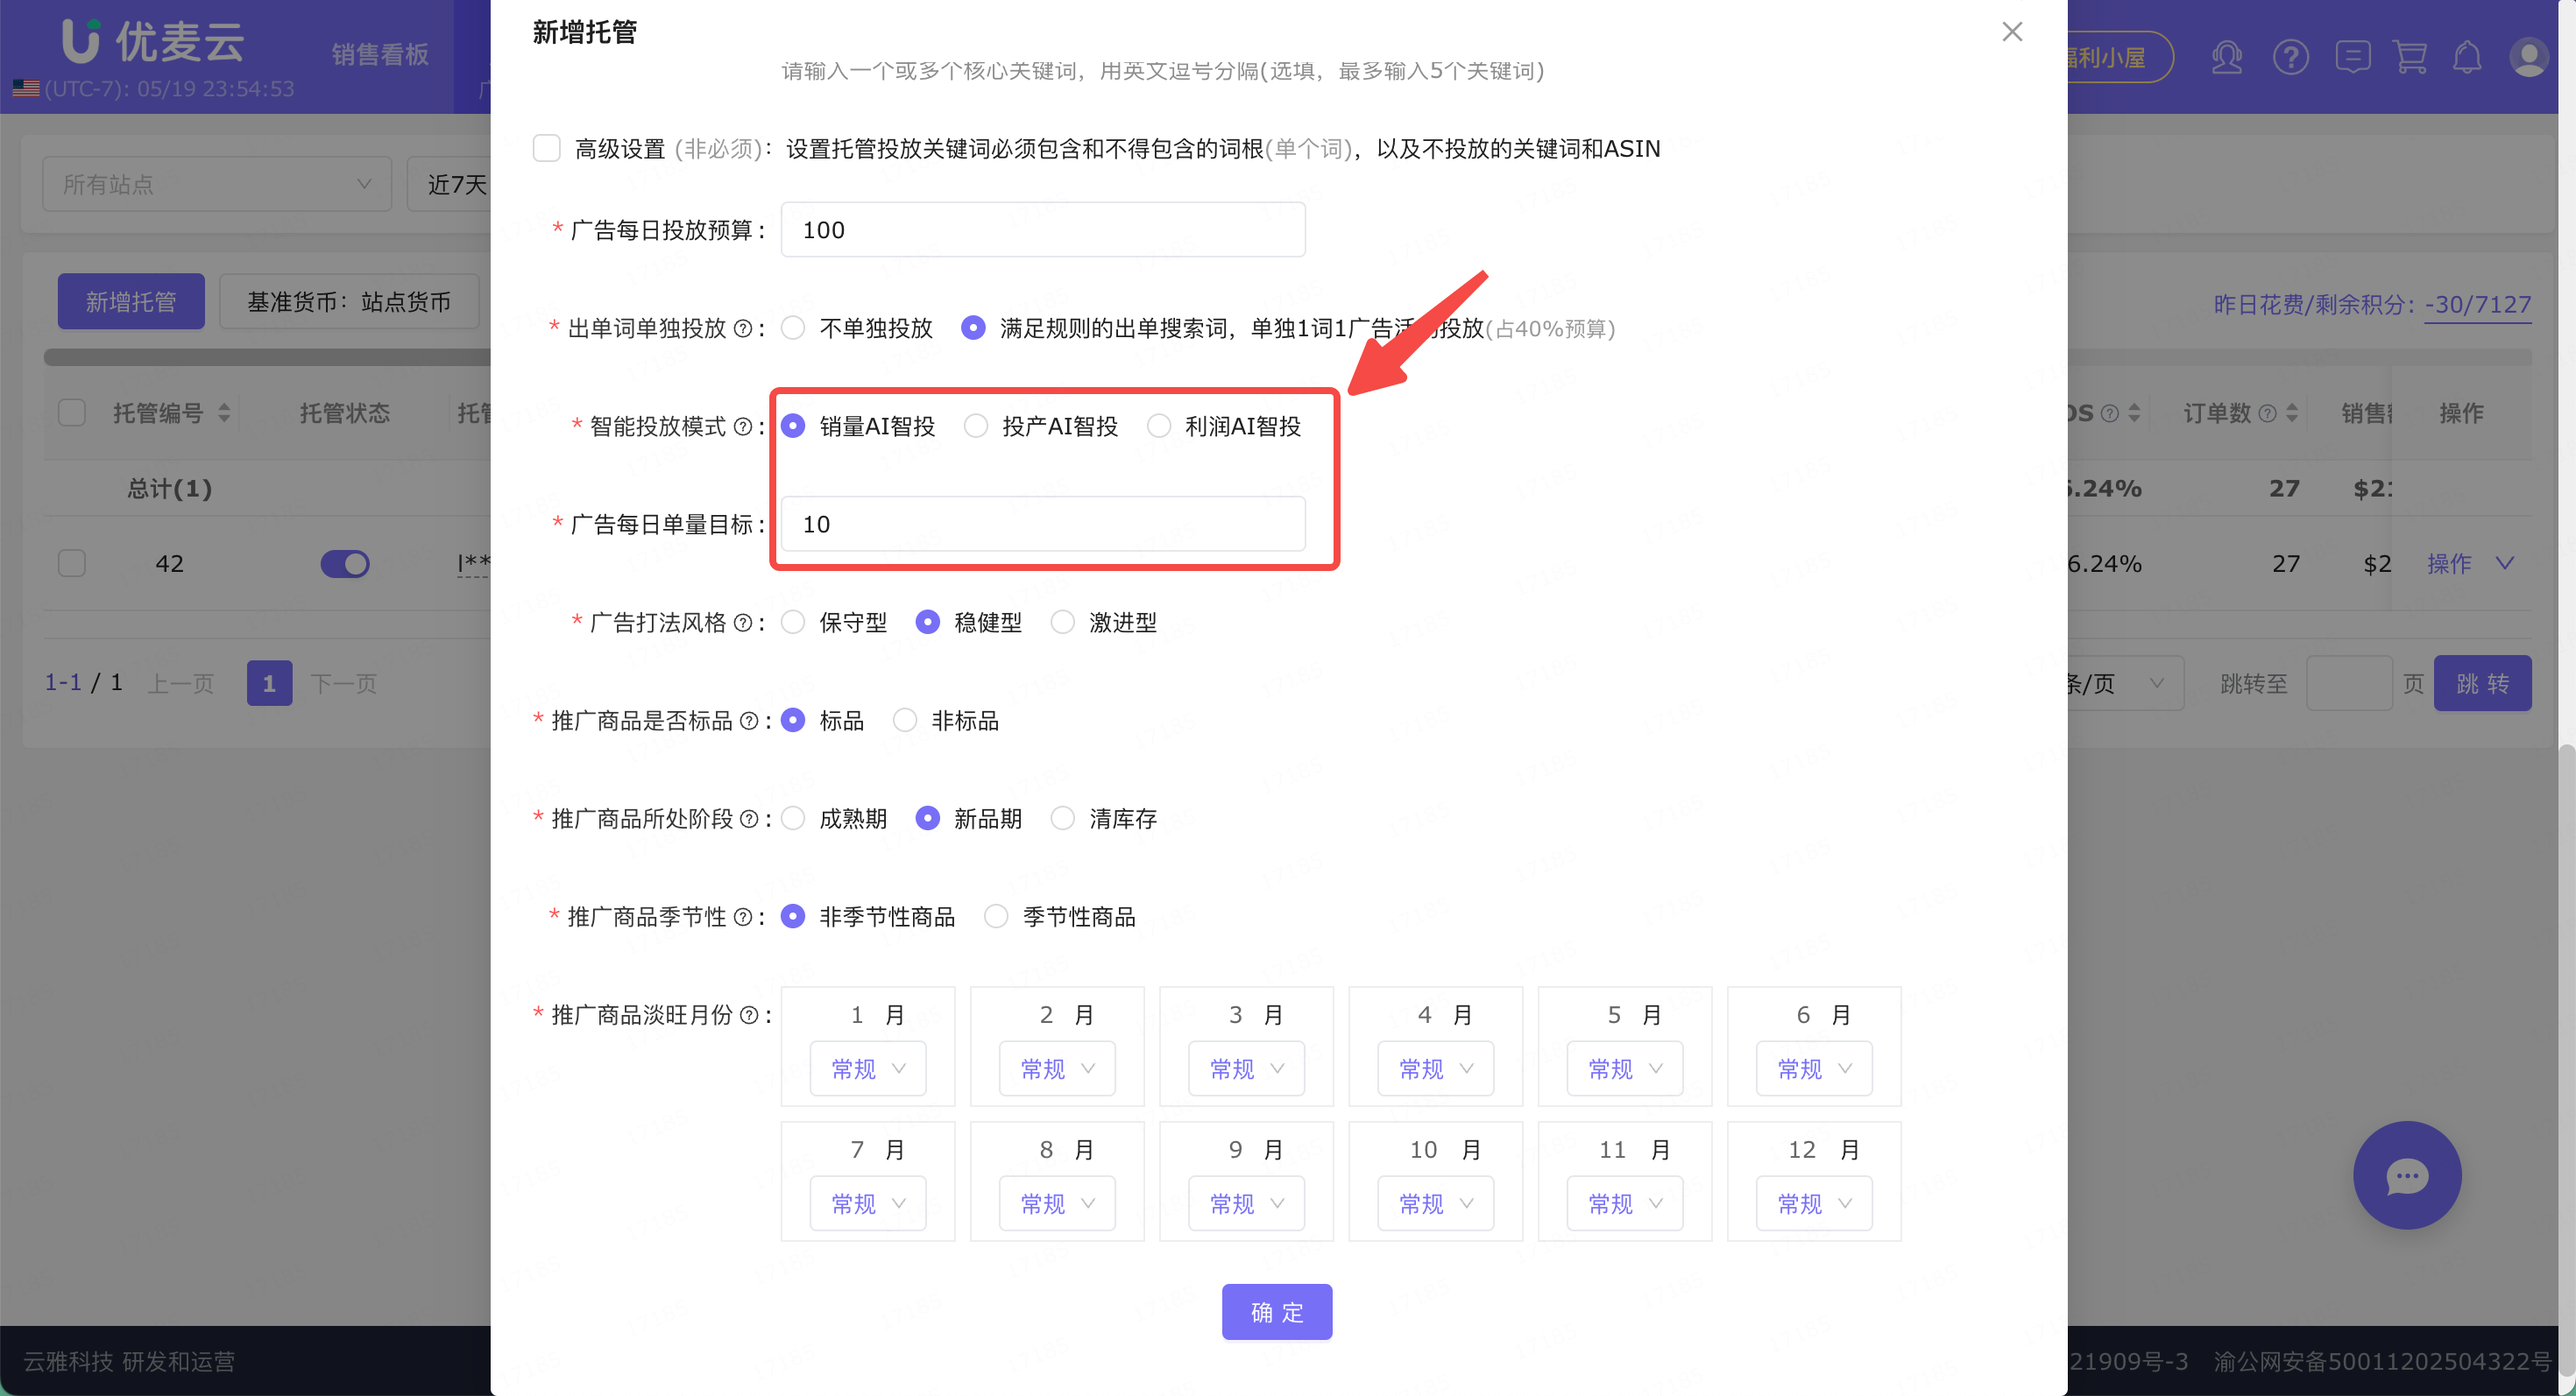Click the page vertical scrollbar
2576x1396 pixels.
point(2566,1059)
